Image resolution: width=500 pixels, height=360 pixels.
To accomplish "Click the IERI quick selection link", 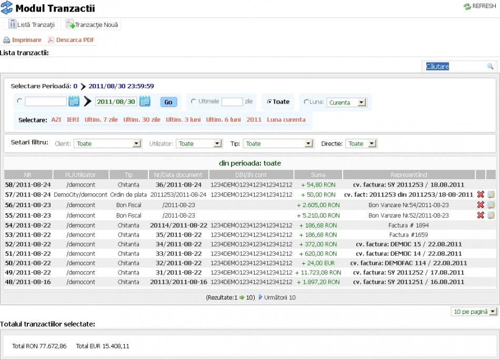I will [73, 120].
